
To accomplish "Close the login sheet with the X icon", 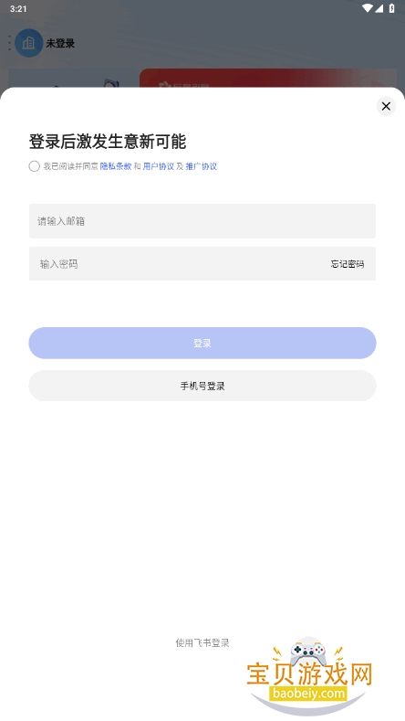I will (x=386, y=106).
